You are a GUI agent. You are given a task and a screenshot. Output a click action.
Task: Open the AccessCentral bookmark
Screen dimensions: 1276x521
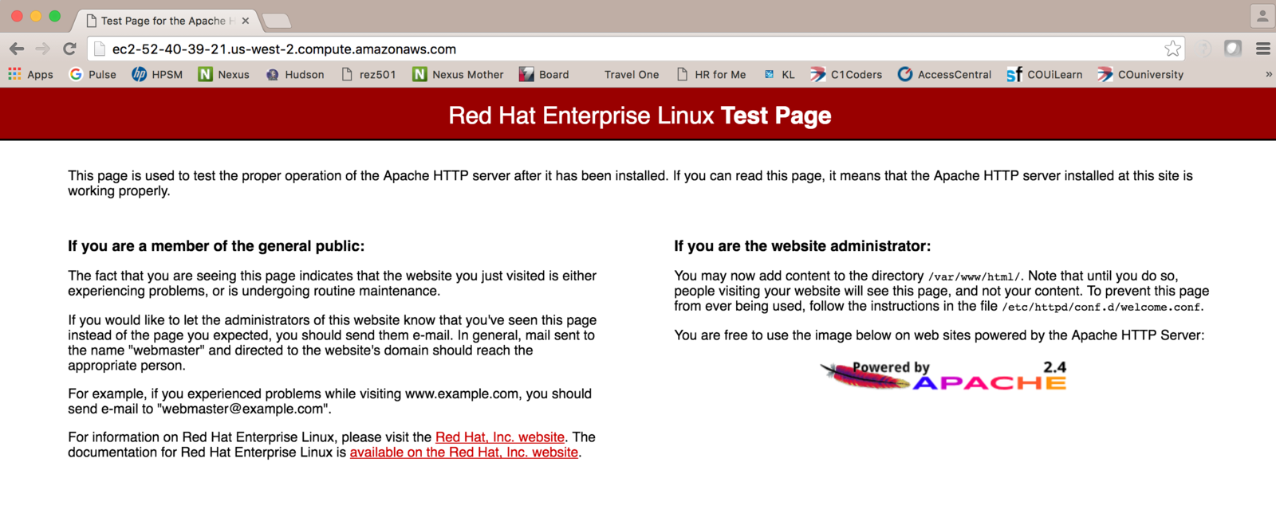click(x=944, y=74)
